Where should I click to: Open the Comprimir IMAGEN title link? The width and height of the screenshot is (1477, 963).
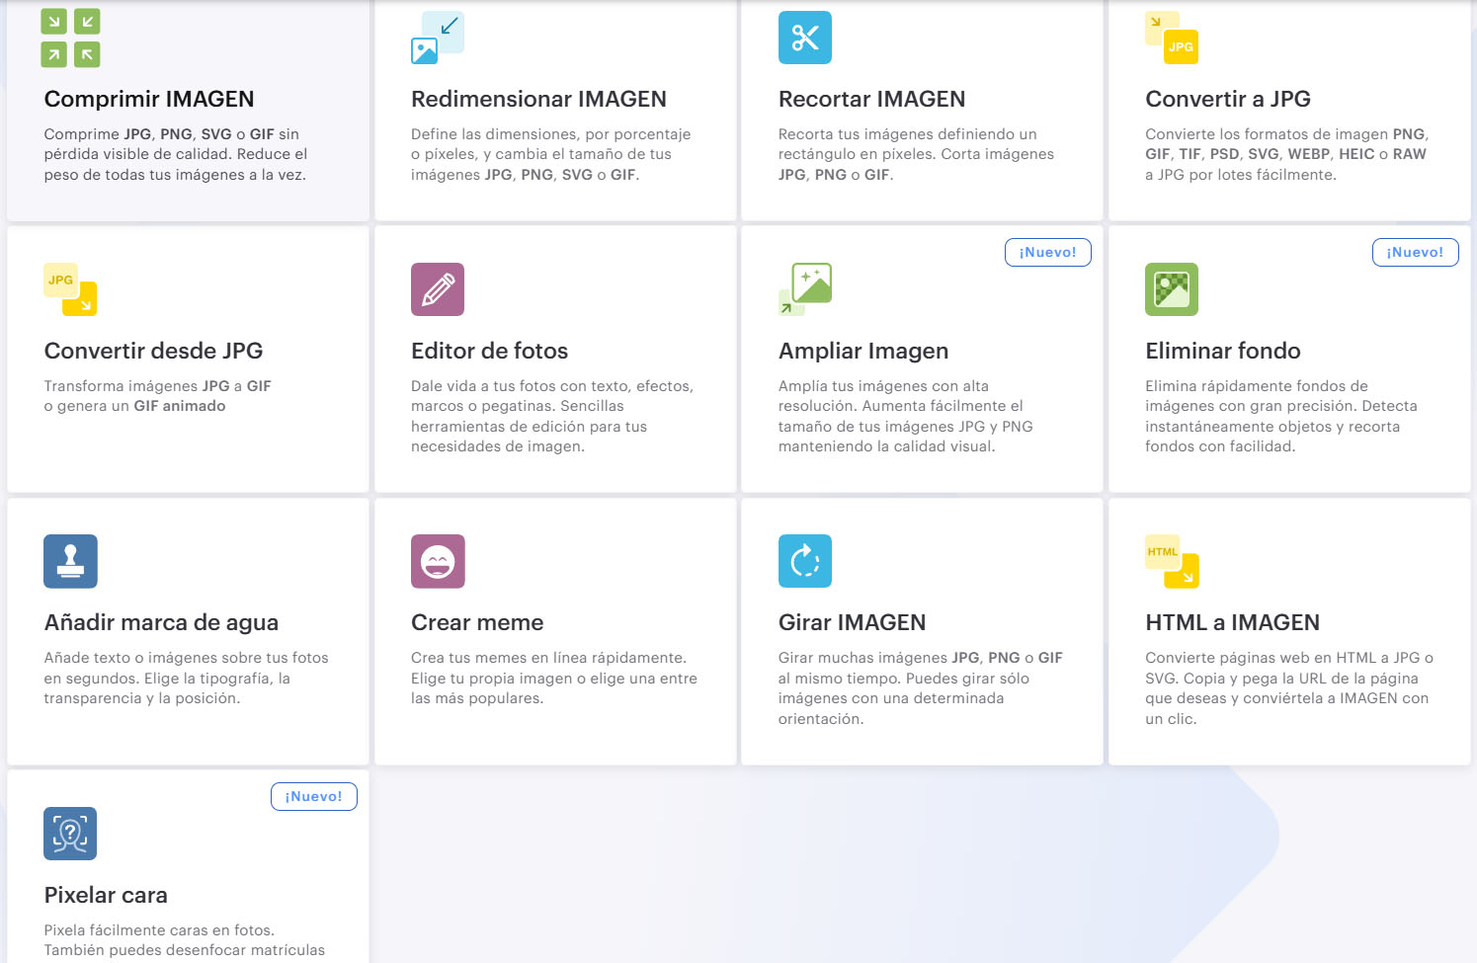149,99
